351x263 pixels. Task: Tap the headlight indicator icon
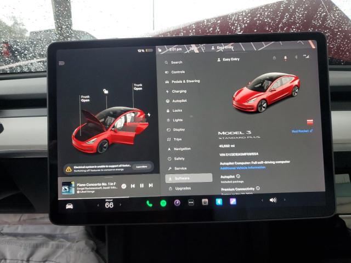click(61, 64)
